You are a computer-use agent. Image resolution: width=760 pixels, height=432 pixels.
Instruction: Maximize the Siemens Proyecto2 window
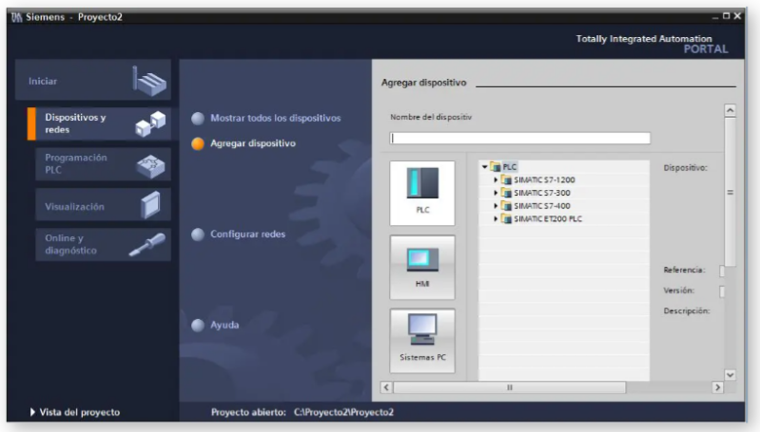(726, 16)
